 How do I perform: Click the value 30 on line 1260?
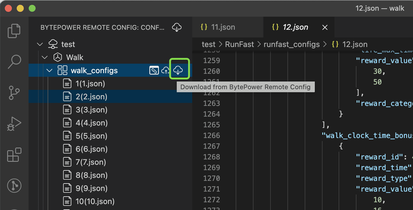point(378,71)
